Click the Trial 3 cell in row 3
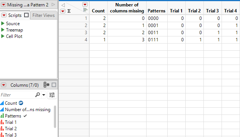The image size is (240, 137). coord(212,33)
